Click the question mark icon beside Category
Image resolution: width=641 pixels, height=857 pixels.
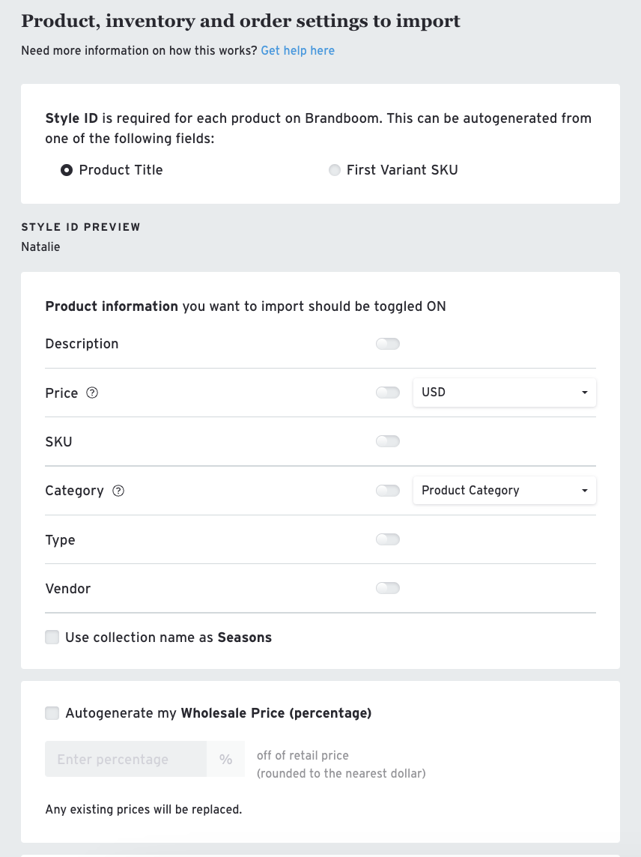[118, 491]
